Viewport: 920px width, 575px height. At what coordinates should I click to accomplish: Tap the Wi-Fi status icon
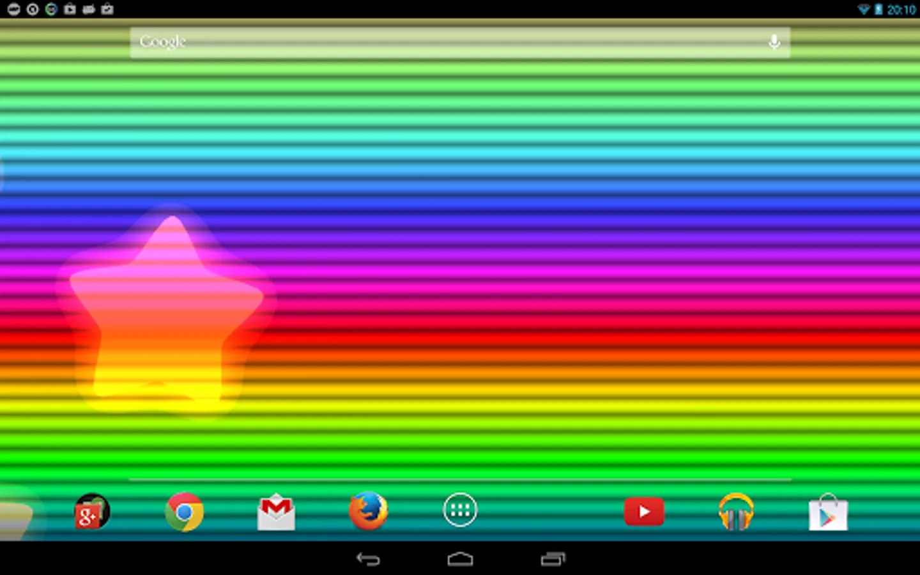coord(864,10)
